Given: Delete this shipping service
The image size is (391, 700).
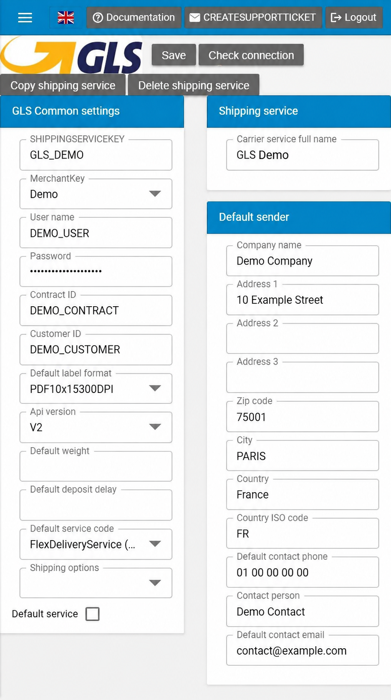Looking at the screenshot, I should pos(194,86).
